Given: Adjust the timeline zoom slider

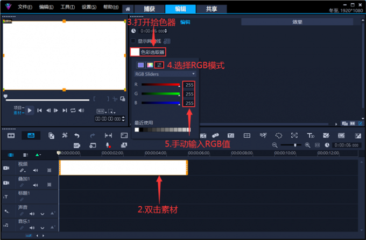Looking at the screenshot, I should click(x=295, y=145).
